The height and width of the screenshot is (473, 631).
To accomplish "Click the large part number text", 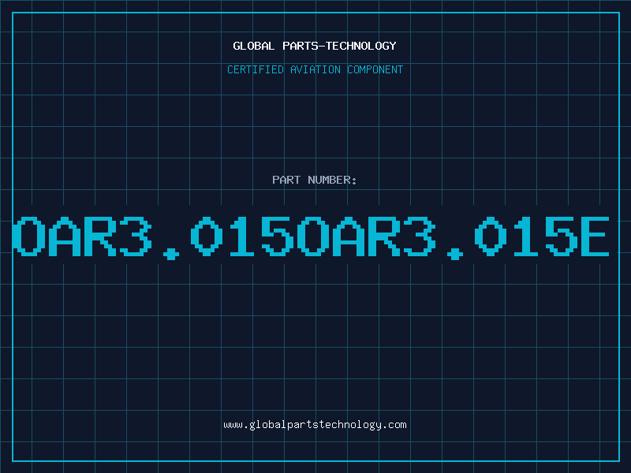I will pyautogui.click(x=311, y=237).
